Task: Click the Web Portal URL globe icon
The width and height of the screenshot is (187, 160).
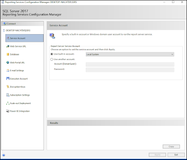Action: [x=8, y=63]
